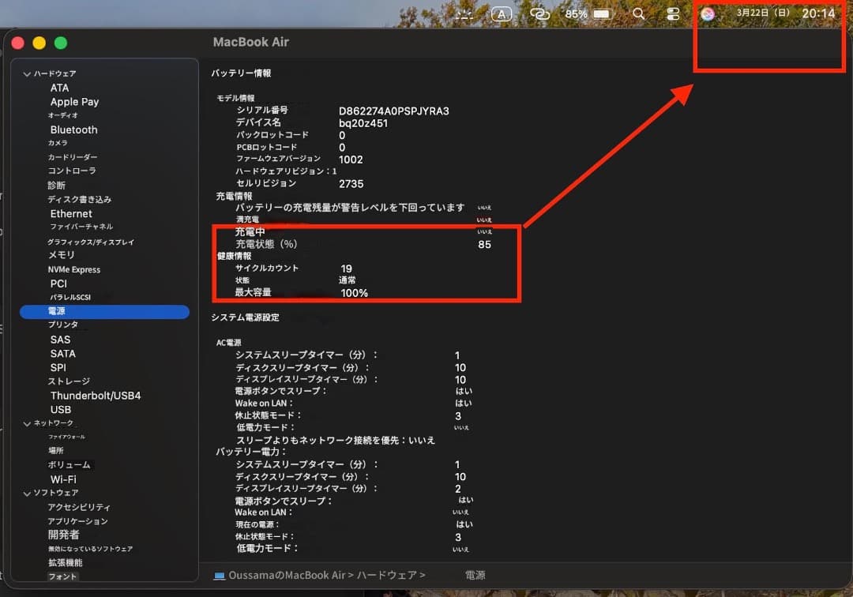Click the menu bar clock showing 20:14

click(x=818, y=13)
